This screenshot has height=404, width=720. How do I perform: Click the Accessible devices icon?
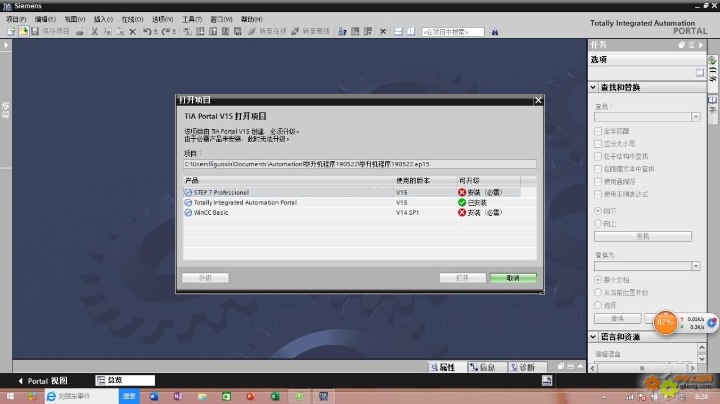pyautogui.click(x=342, y=31)
